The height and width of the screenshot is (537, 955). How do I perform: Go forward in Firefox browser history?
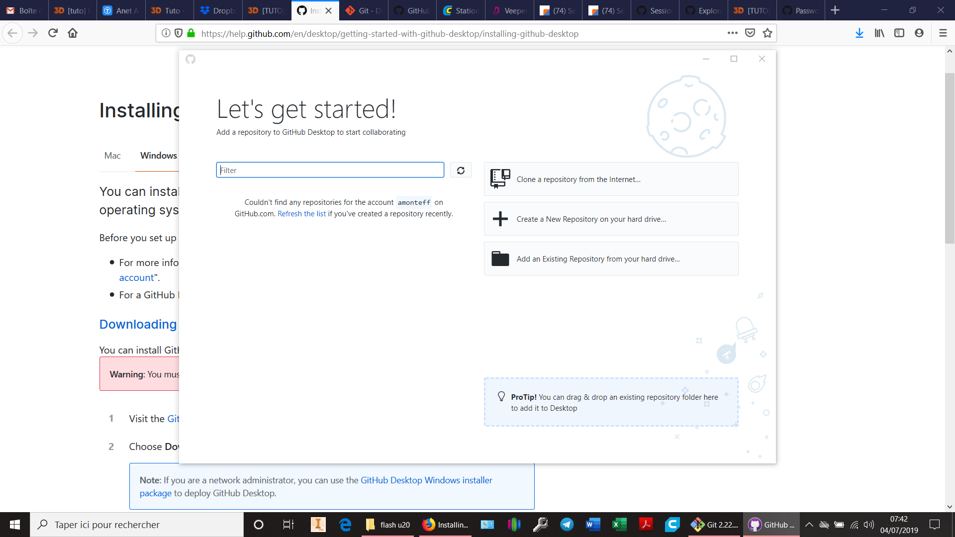point(33,33)
